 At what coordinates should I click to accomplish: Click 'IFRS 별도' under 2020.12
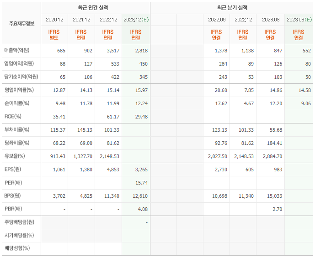[54, 35]
